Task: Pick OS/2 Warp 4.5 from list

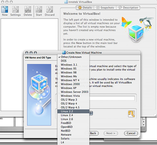Action: click(73, 107)
